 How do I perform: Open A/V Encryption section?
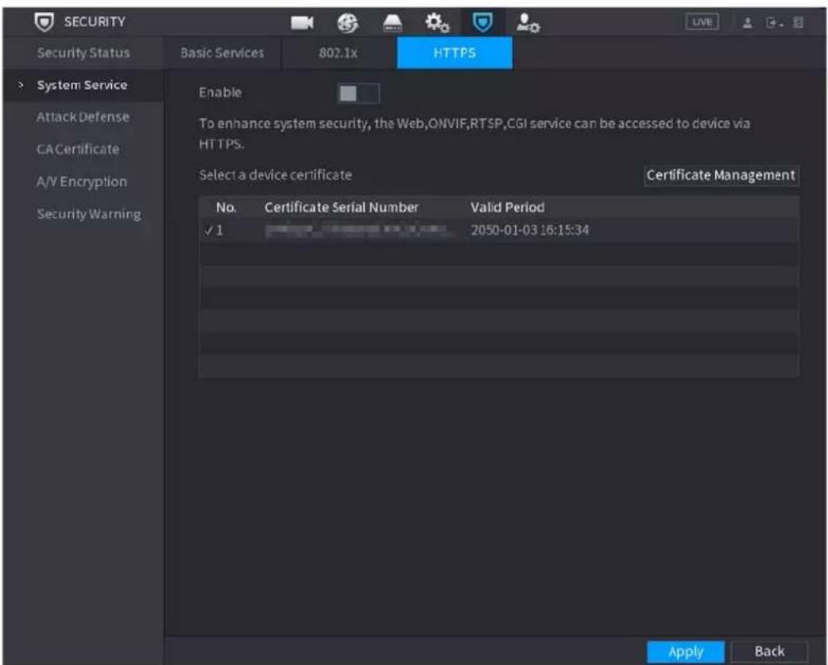83,182
